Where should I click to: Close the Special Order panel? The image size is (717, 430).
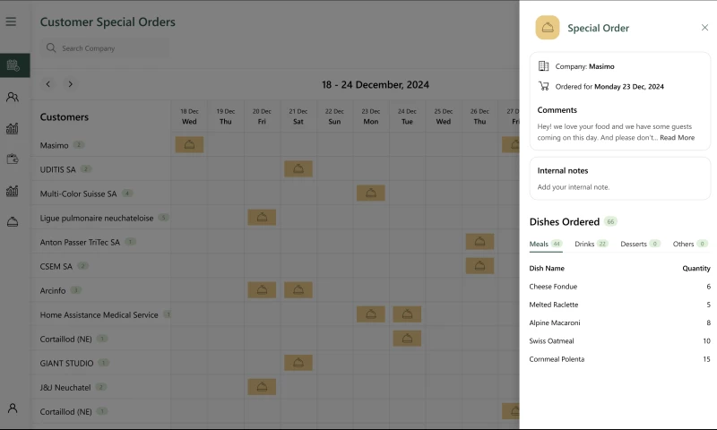tap(704, 28)
